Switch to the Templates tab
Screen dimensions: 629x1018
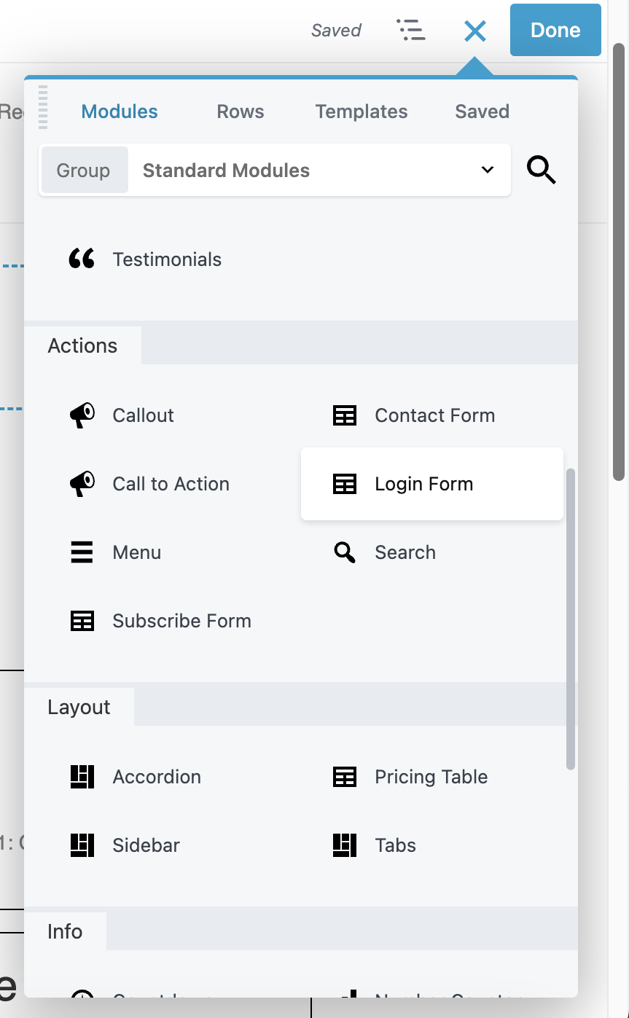[x=361, y=111]
